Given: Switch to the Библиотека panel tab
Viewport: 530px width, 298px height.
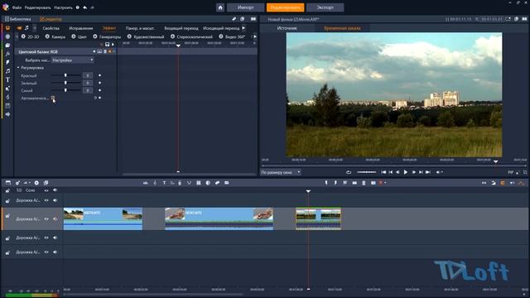Looking at the screenshot, I should 18,19.
